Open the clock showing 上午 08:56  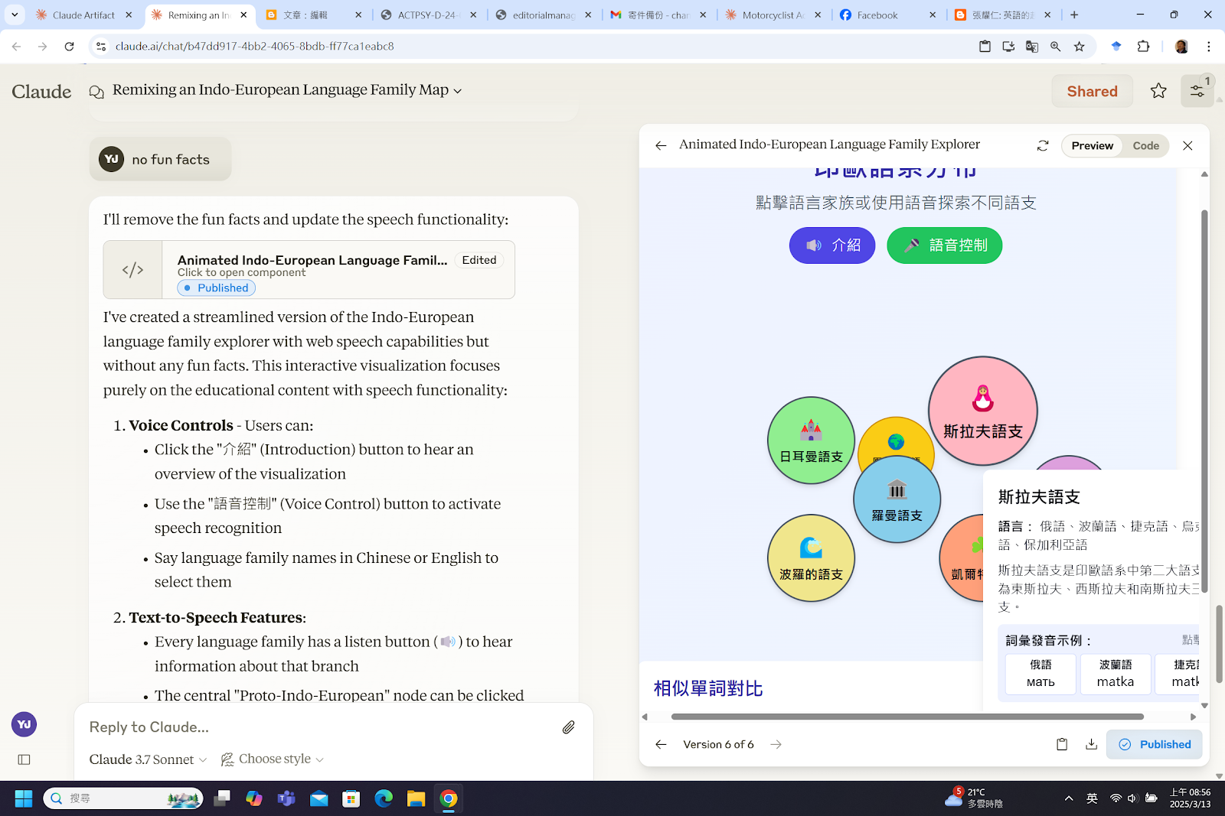[1190, 798]
